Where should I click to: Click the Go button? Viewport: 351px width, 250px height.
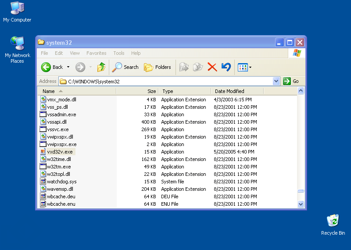pyautogui.click(x=291, y=81)
